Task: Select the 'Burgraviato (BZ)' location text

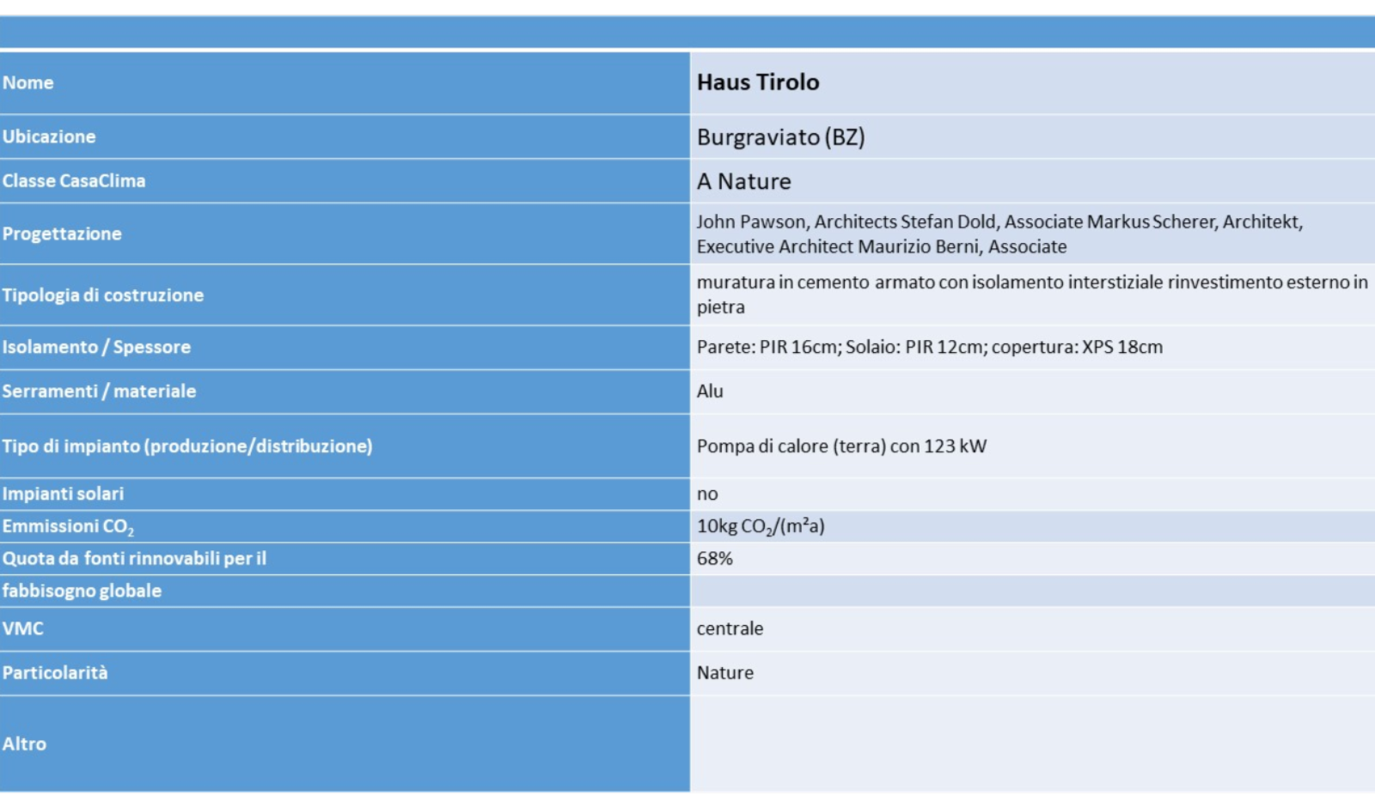Action: click(780, 137)
